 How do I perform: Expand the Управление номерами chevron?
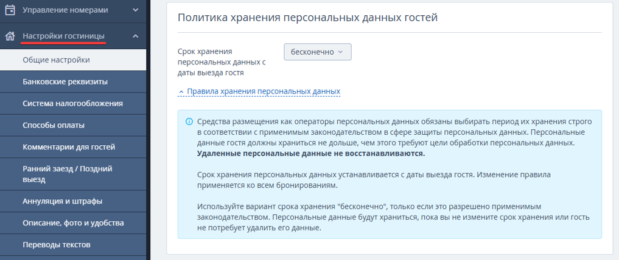(x=135, y=10)
